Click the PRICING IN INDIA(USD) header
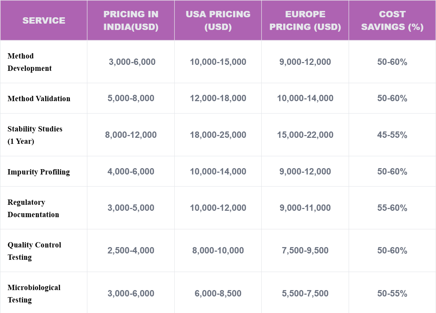Image resolution: width=436 pixels, height=313 pixels. click(x=131, y=20)
